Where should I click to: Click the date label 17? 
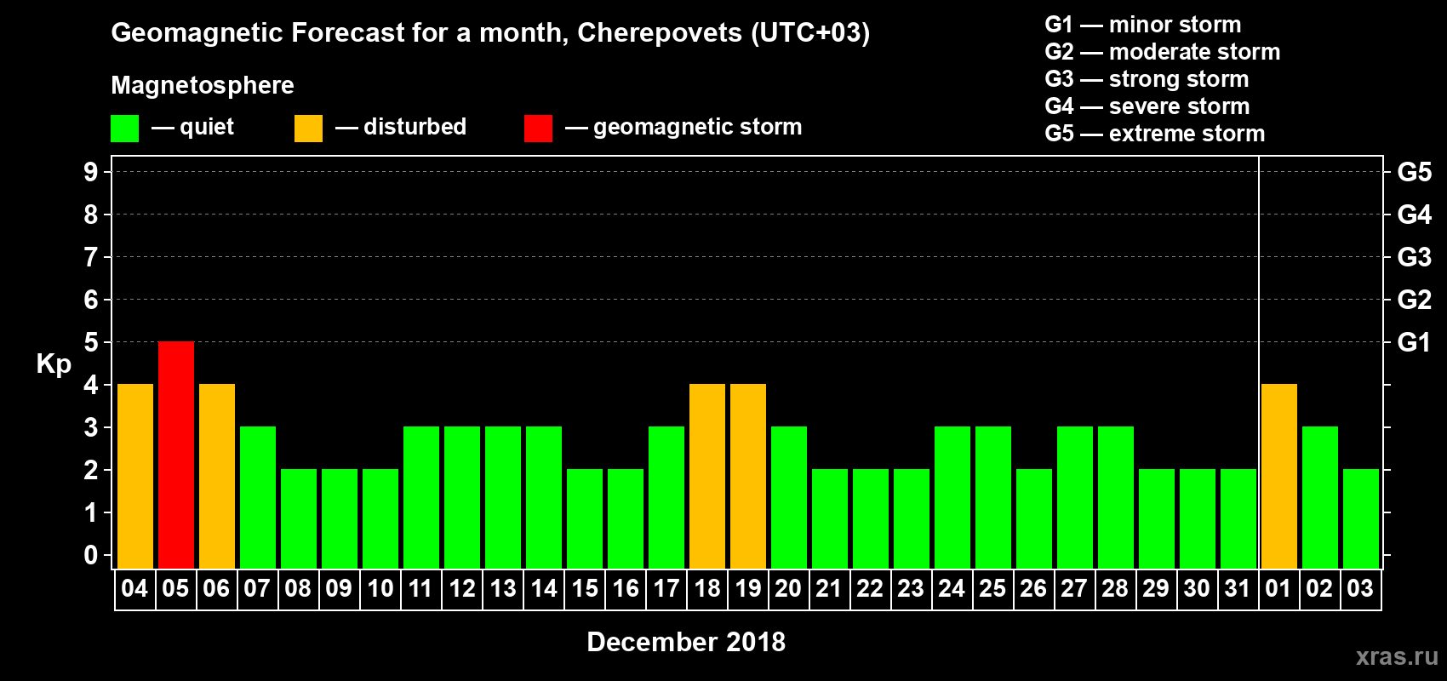pyautogui.click(x=666, y=589)
